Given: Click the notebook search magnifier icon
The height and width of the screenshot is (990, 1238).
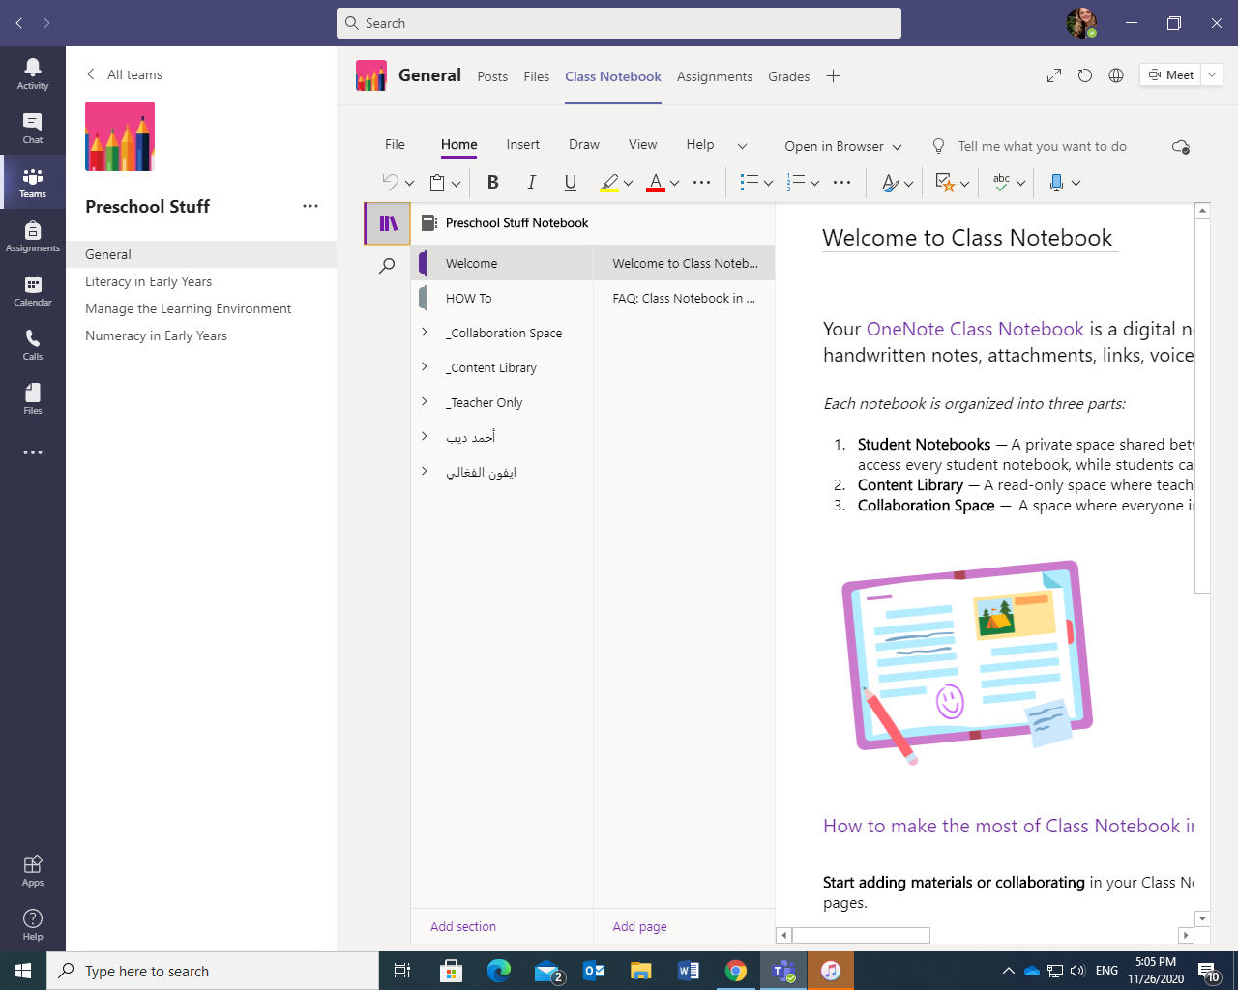Looking at the screenshot, I should point(387,266).
